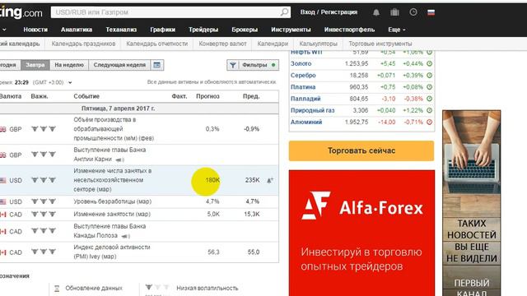Open Инвестпортфель menu item
The height and width of the screenshot is (296, 527).
pos(349,30)
